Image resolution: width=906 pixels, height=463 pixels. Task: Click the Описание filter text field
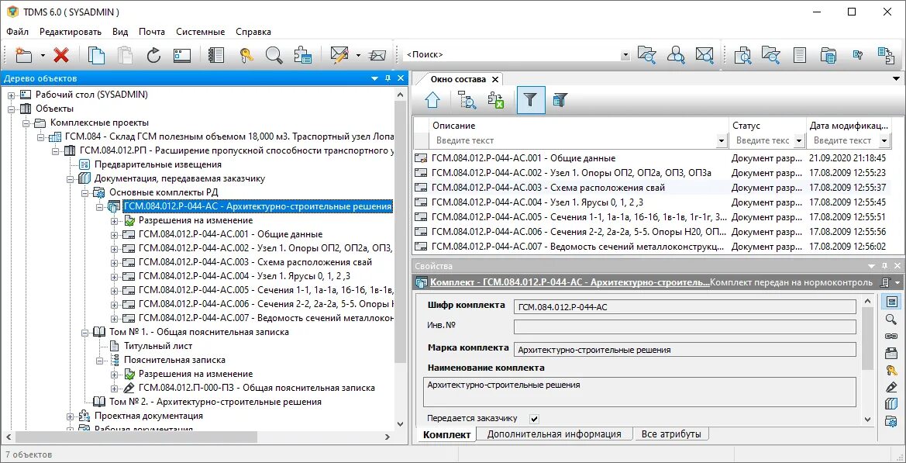[x=575, y=140]
